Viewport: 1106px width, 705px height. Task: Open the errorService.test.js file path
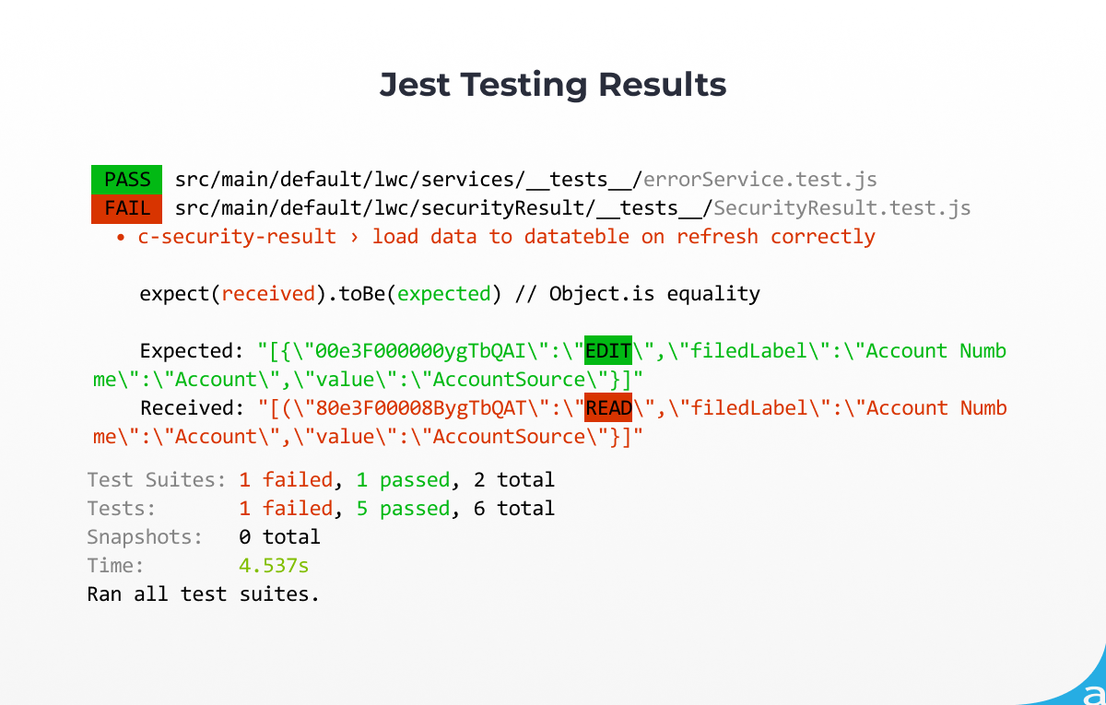[525, 180]
